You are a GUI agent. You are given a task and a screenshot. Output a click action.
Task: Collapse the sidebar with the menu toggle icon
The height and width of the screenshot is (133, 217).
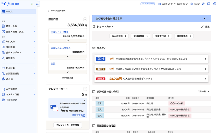pos(37,4)
